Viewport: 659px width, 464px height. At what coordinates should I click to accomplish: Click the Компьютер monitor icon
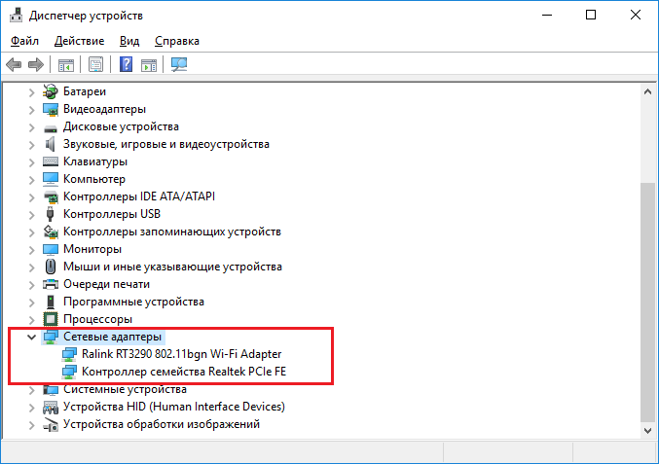point(51,179)
